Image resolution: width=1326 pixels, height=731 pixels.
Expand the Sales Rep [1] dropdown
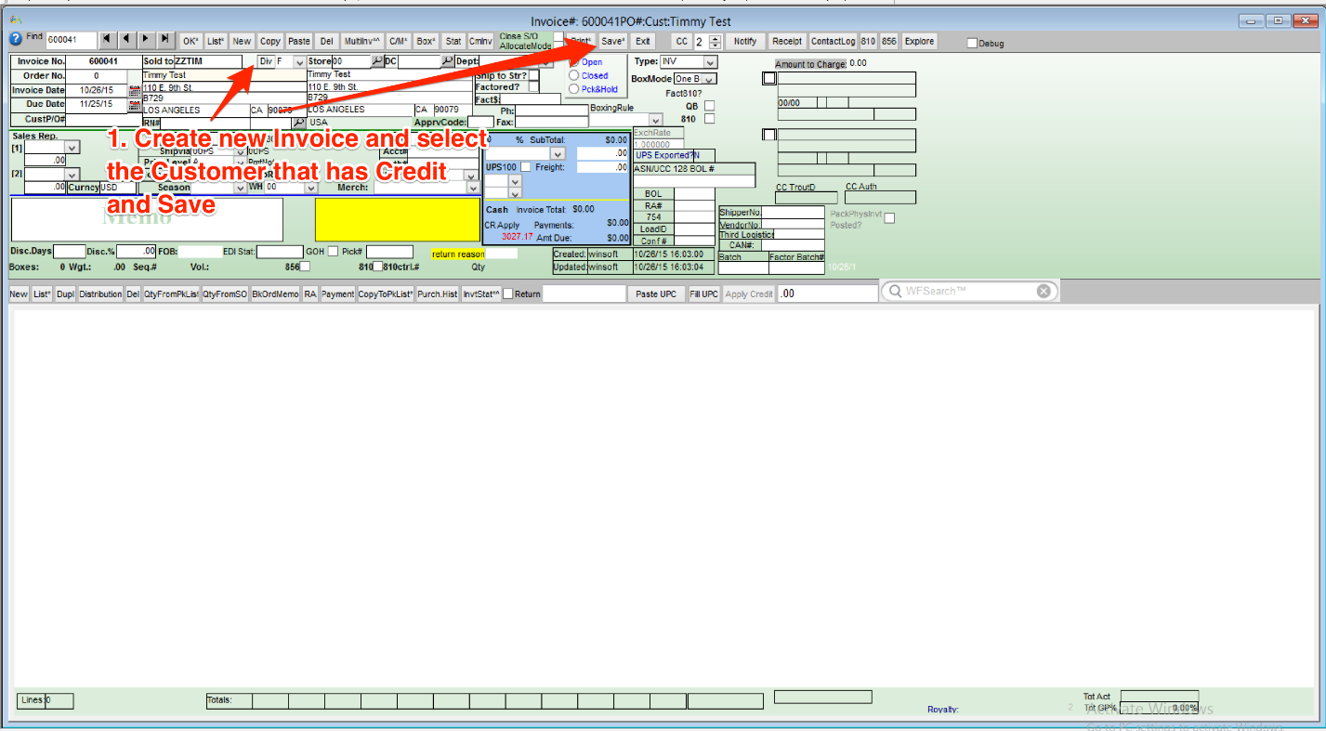pos(72,147)
